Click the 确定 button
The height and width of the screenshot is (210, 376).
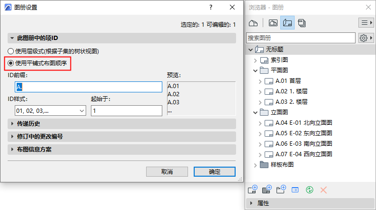pyautogui.click(x=215, y=171)
